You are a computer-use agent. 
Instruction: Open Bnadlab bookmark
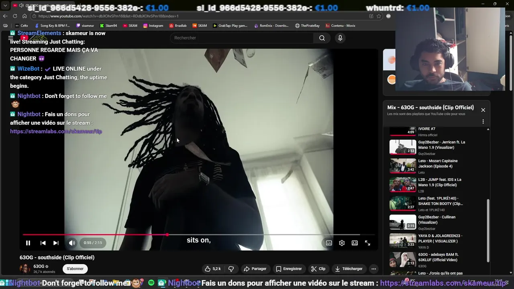point(178,26)
